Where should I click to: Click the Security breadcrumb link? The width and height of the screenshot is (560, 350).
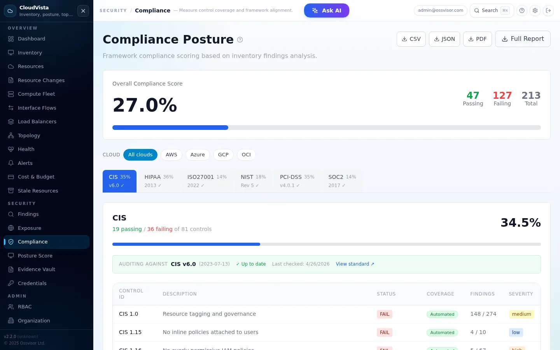[x=113, y=10]
